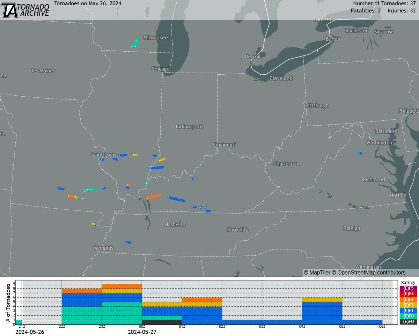Click the Cleveland city label
The height and width of the screenshot is (336, 419).
(x=281, y=79)
